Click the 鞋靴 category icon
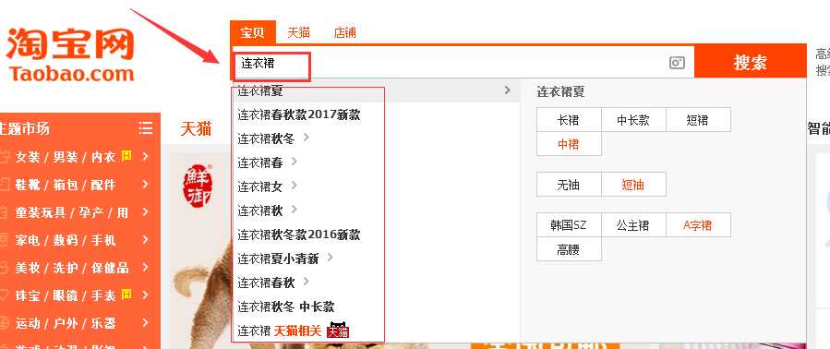The image size is (830, 349). 5,185
